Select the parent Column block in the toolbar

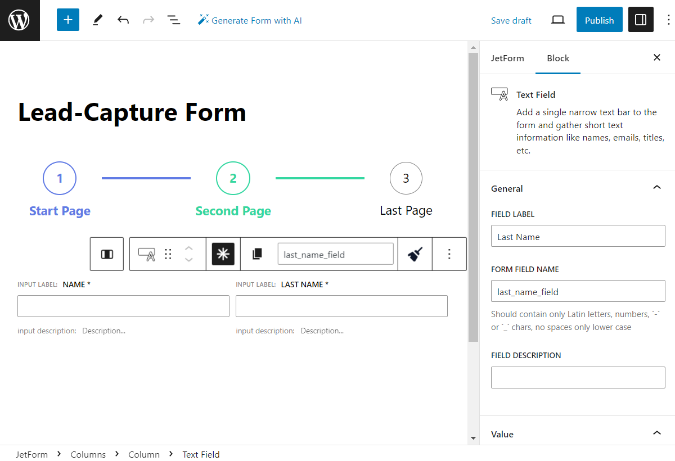click(x=106, y=254)
